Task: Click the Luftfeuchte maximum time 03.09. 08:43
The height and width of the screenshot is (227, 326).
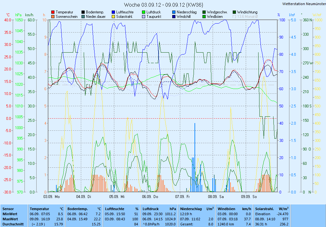Action: pos(115,219)
